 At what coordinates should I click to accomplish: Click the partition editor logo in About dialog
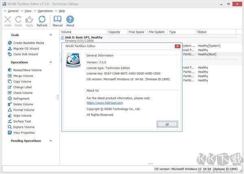pos(73,60)
